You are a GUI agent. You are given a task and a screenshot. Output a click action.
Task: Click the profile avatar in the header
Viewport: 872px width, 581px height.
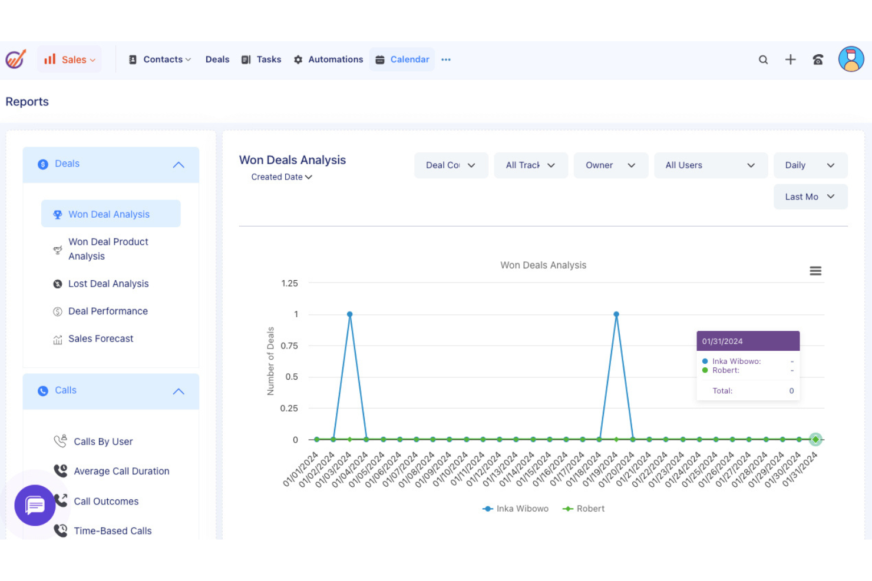click(850, 59)
